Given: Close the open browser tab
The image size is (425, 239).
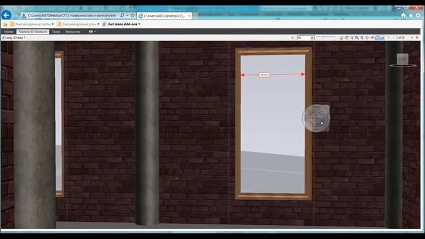Looking at the screenshot, I should pyautogui.click(x=189, y=16).
